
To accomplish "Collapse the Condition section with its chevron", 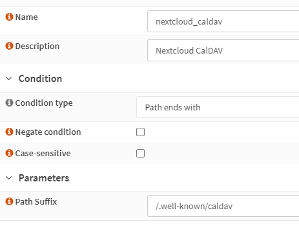I will point(9,79).
